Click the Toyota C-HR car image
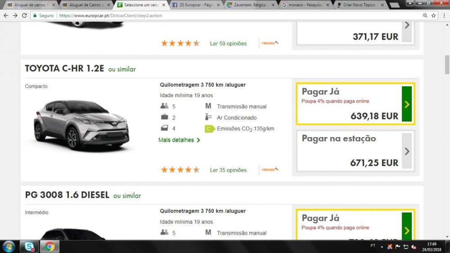 click(81, 125)
